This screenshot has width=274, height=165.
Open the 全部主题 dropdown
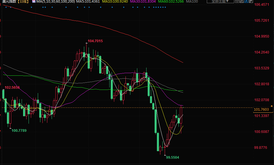[x=220, y=1]
